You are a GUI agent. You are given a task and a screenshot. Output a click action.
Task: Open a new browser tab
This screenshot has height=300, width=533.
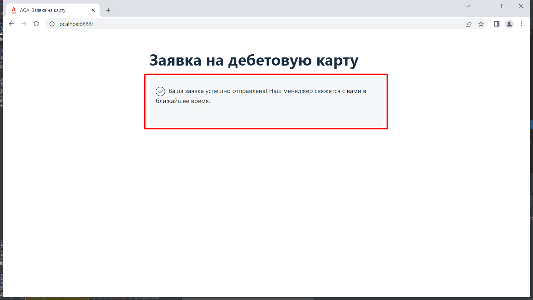[108, 10]
